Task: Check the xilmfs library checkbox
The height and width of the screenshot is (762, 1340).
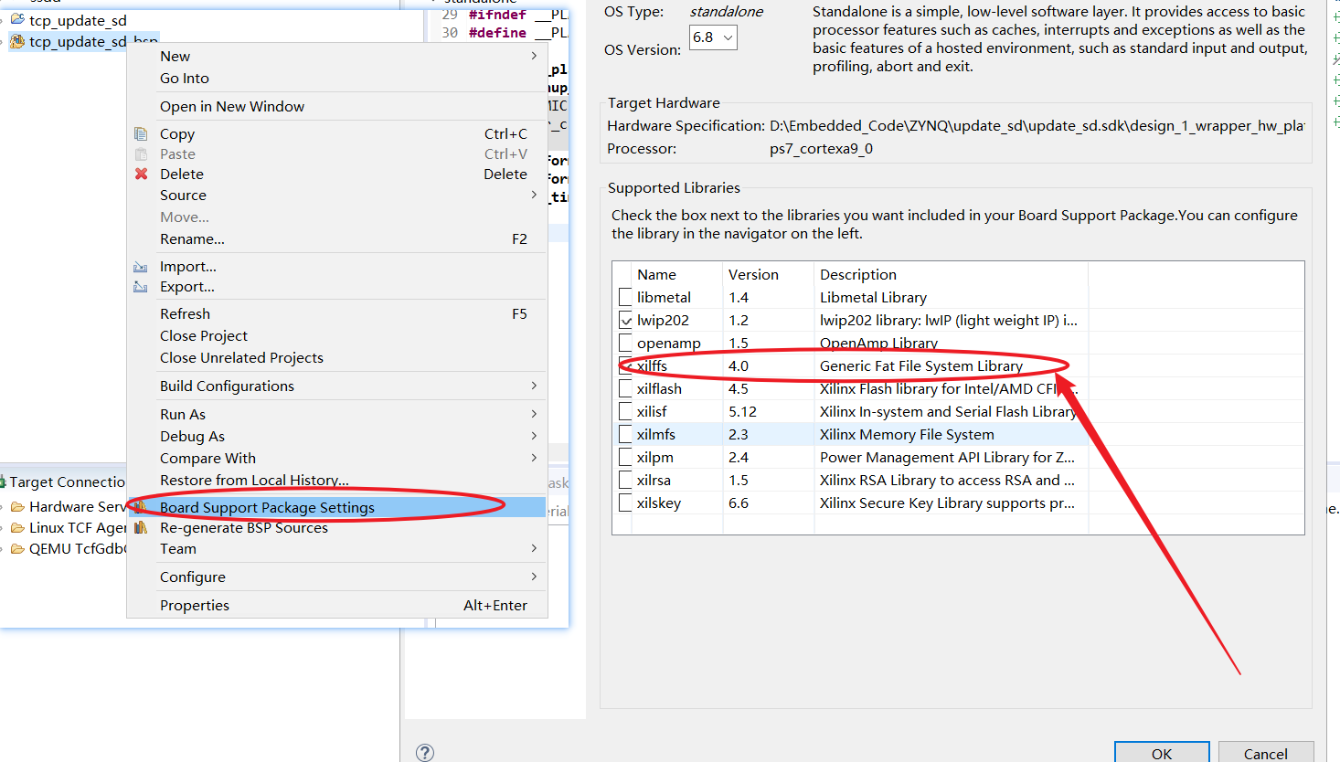Action: pyautogui.click(x=625, y=434)
